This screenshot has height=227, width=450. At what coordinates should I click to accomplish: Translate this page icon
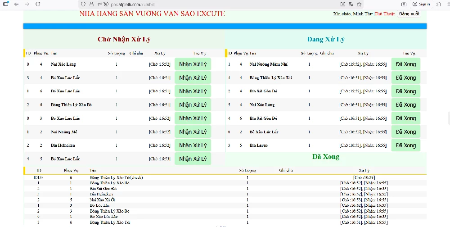(351, 5)
